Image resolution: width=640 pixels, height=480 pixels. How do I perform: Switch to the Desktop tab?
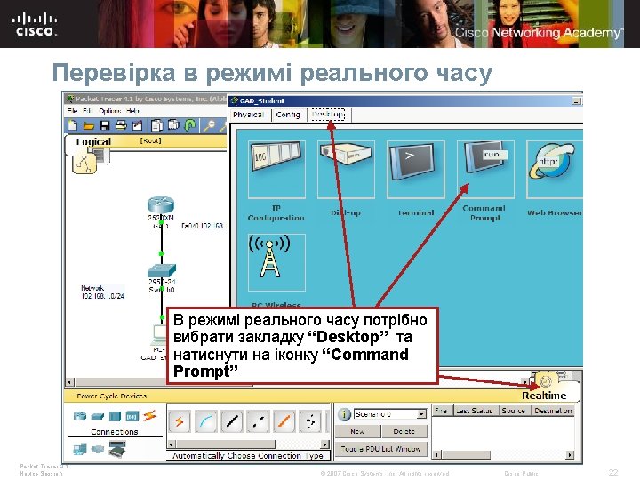[328, 115]
